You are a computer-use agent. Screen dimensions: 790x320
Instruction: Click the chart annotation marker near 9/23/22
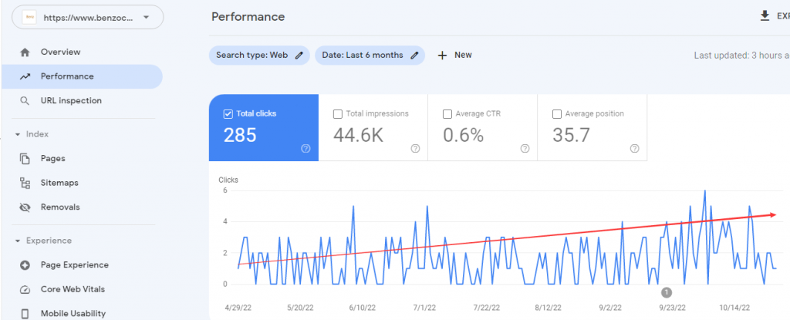pos(667,292)
